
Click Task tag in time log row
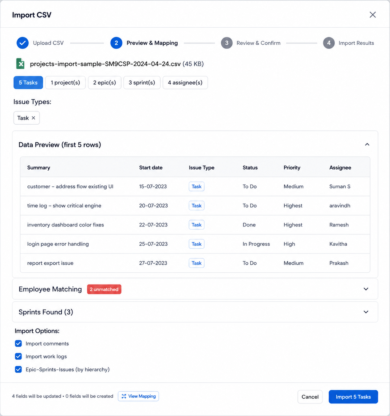(197, 206)
